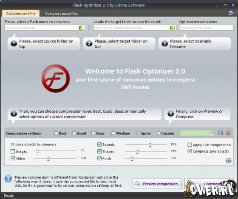Click the 28% Shapes value
Viewport: 238px width, 199px height.
click(x=174, y=151)
